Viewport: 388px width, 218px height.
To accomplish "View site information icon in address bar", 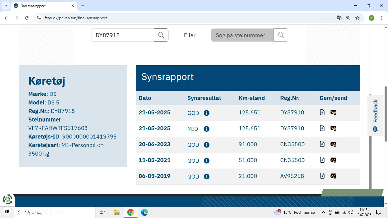I will [x=39, y=18].
